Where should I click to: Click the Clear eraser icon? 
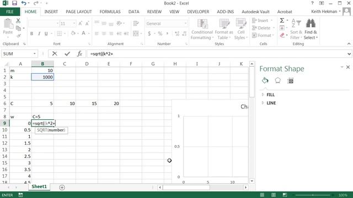[282, 35]
